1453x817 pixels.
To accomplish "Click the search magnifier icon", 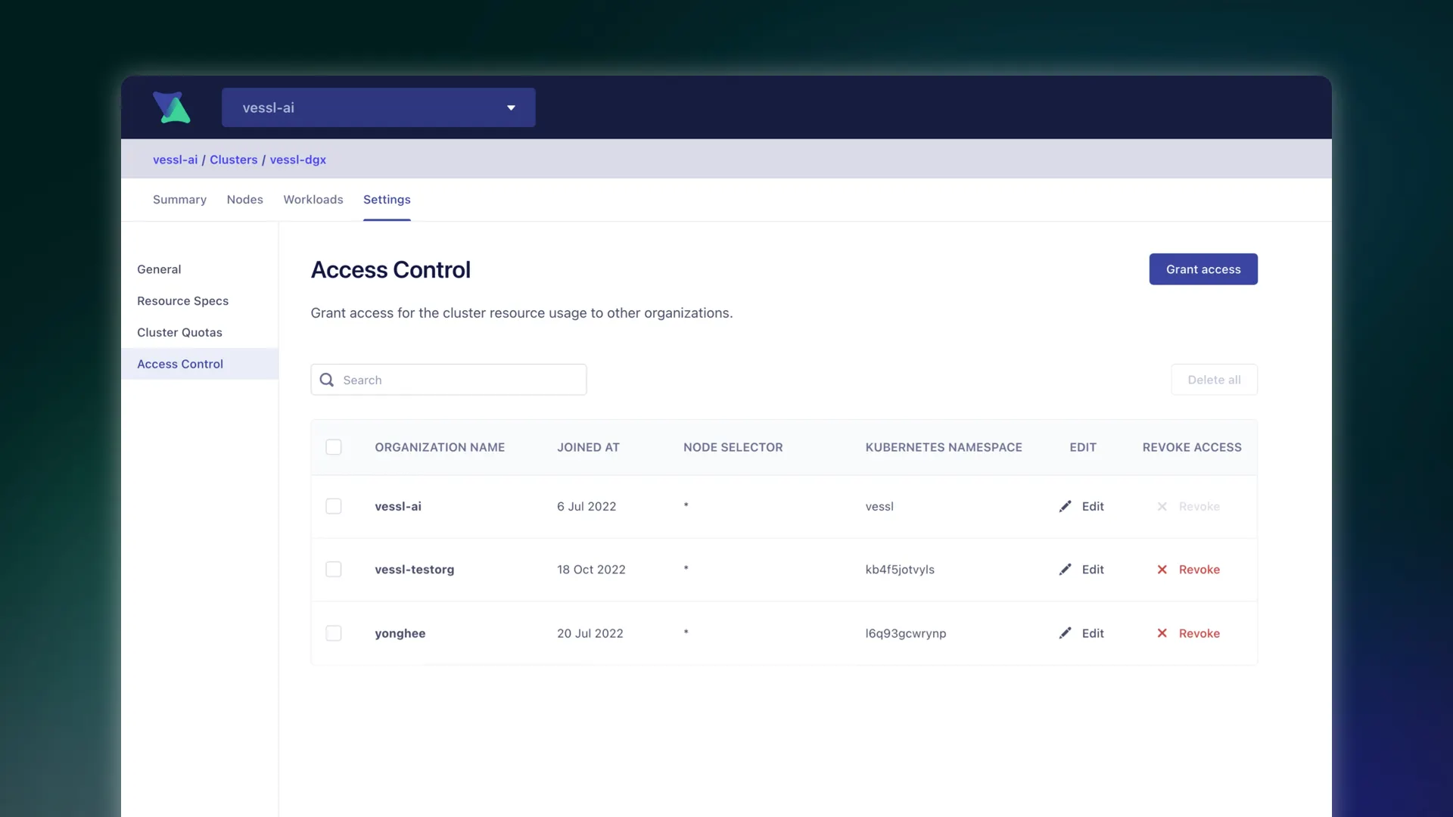I will [327, 380].
